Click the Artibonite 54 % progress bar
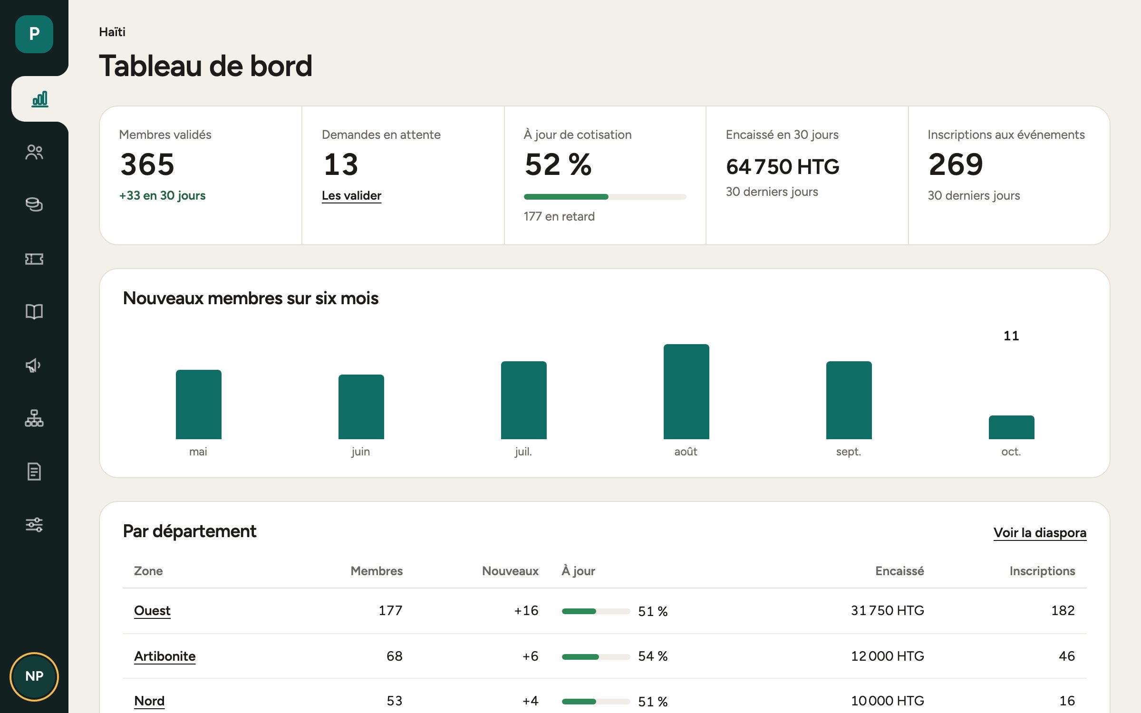This screenshot has height=713, width=1141. 596,657
